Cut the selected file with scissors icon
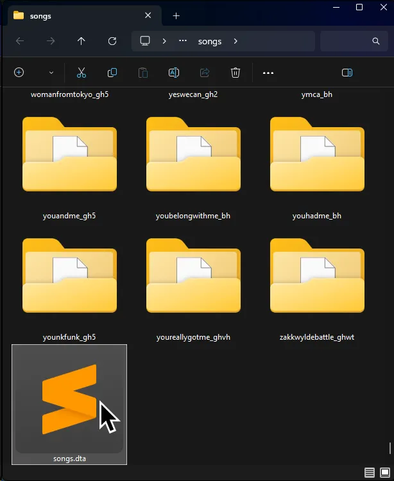Image resolution: width=394 pixels, height=481 pixels. click(x=81, y=73)
